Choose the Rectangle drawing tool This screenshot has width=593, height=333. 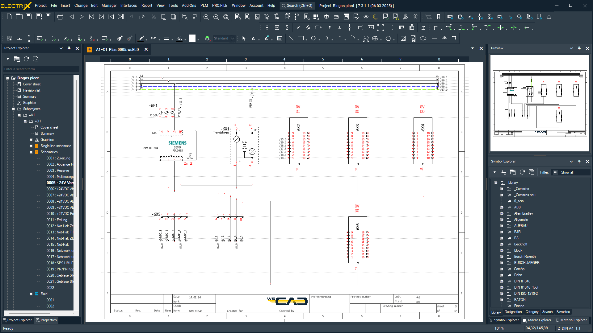(301, 38)
